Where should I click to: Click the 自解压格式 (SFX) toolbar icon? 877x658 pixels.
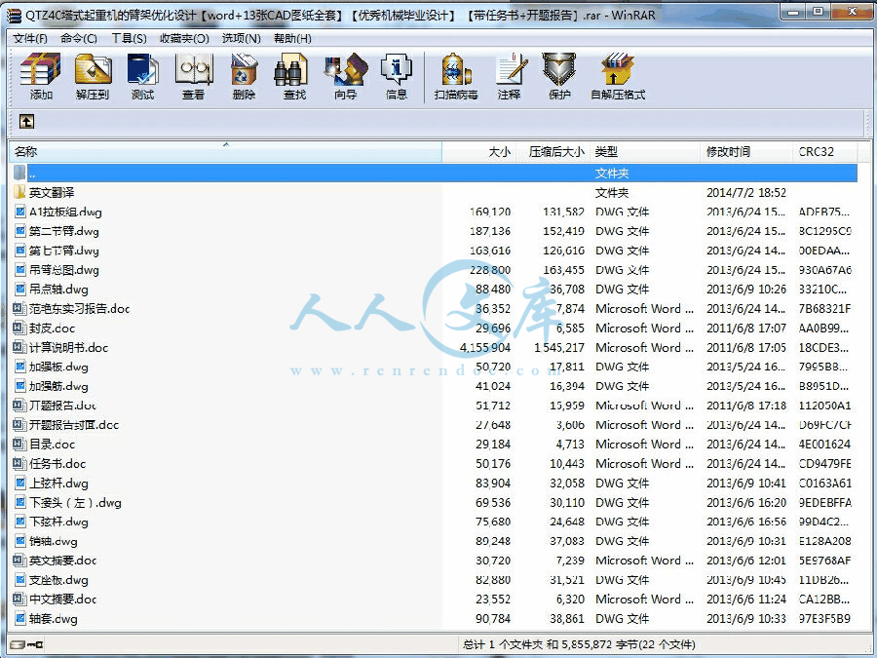[618, 69]
